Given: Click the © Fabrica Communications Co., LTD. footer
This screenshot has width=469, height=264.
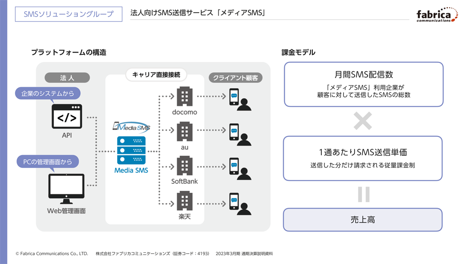Looking at the screenshot, I should click(52, 254).
